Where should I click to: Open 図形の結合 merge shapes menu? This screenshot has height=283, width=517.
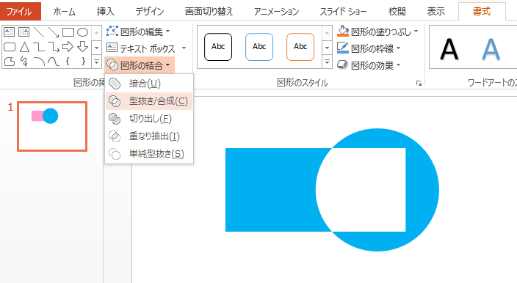[x=140, y=65]
